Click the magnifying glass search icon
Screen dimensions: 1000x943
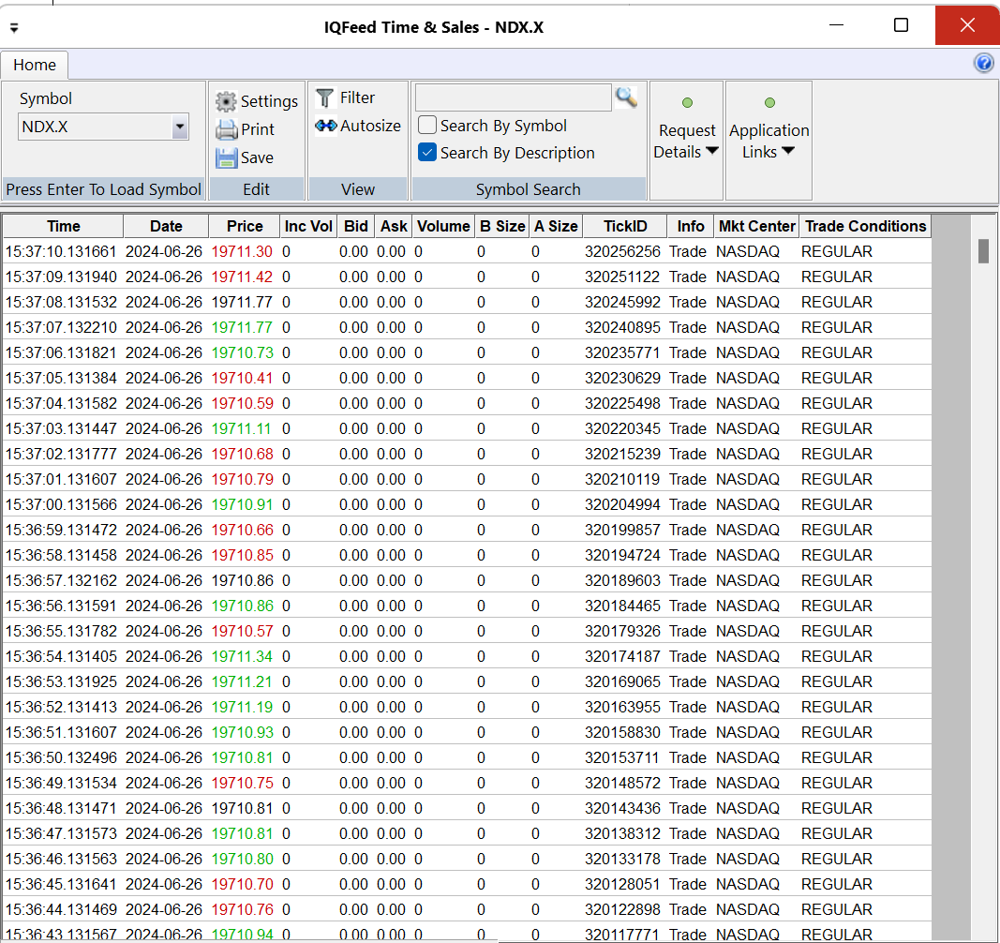pyautogui.click(x=626, y=97)
